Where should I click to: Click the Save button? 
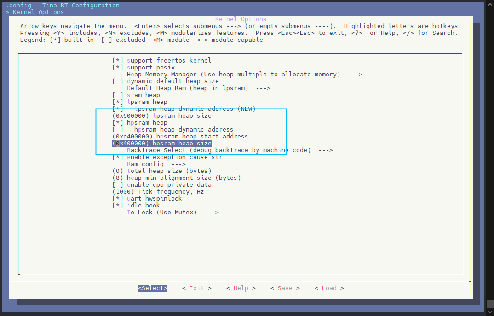pos(285,288)
